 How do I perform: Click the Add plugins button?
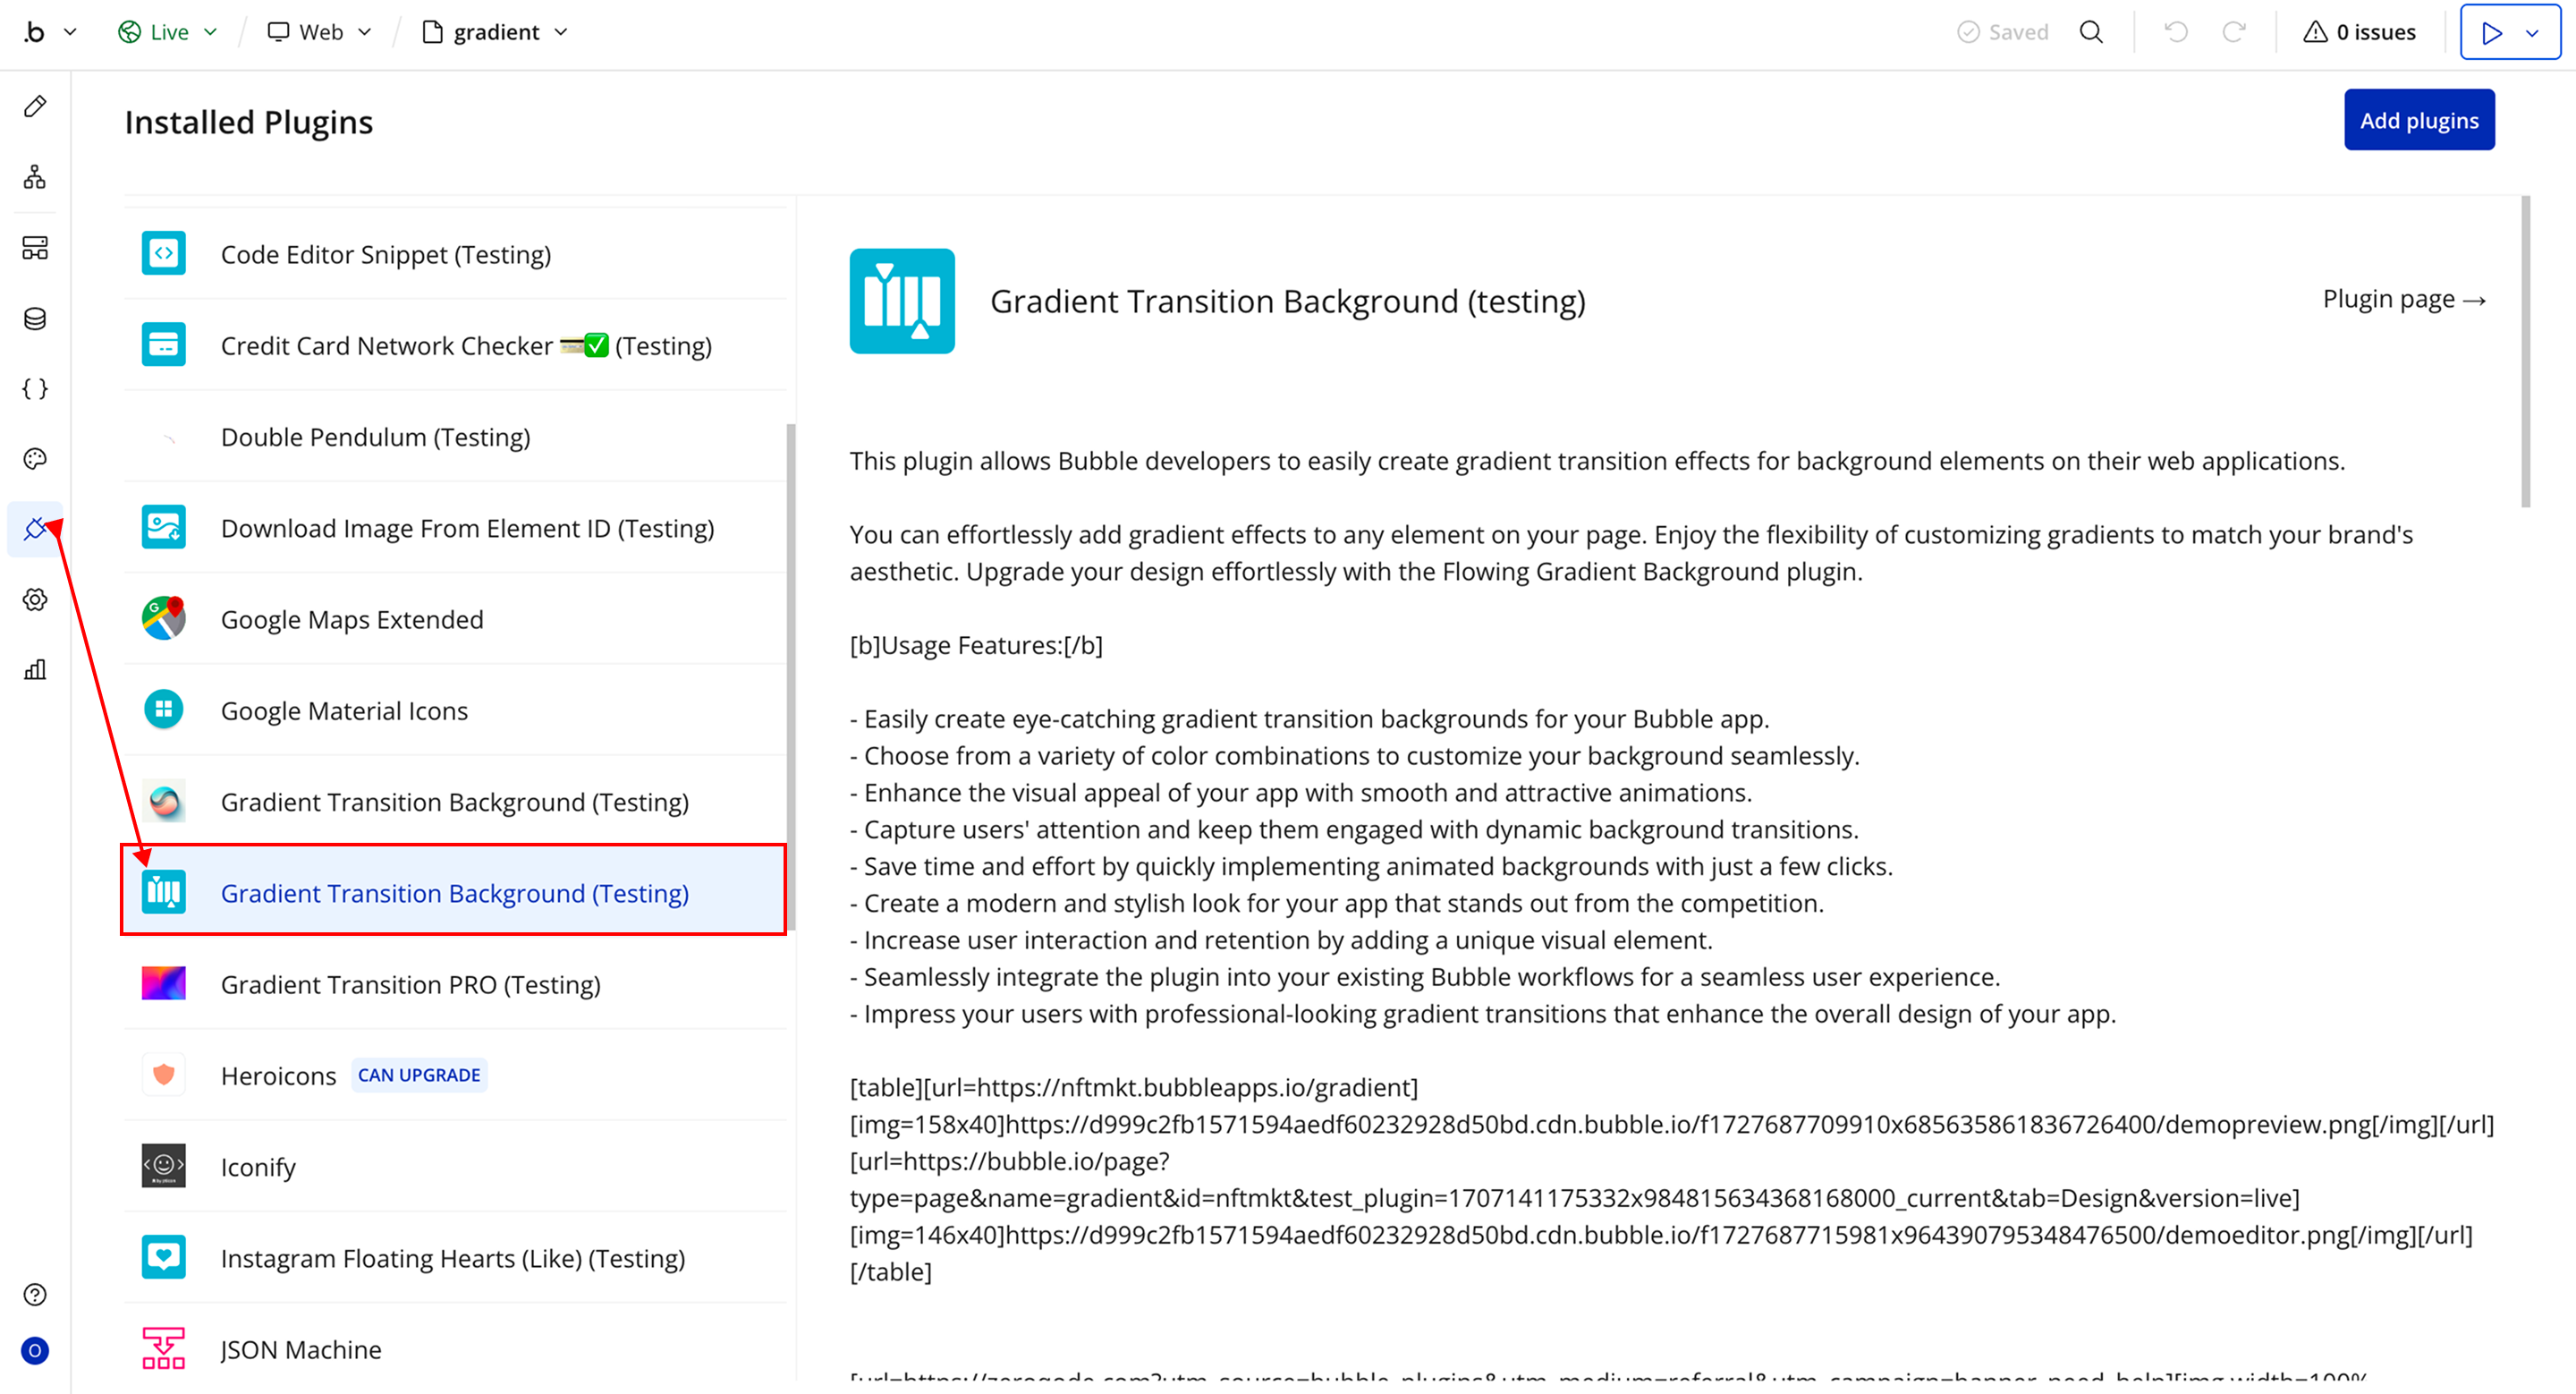pos(2418,121)
